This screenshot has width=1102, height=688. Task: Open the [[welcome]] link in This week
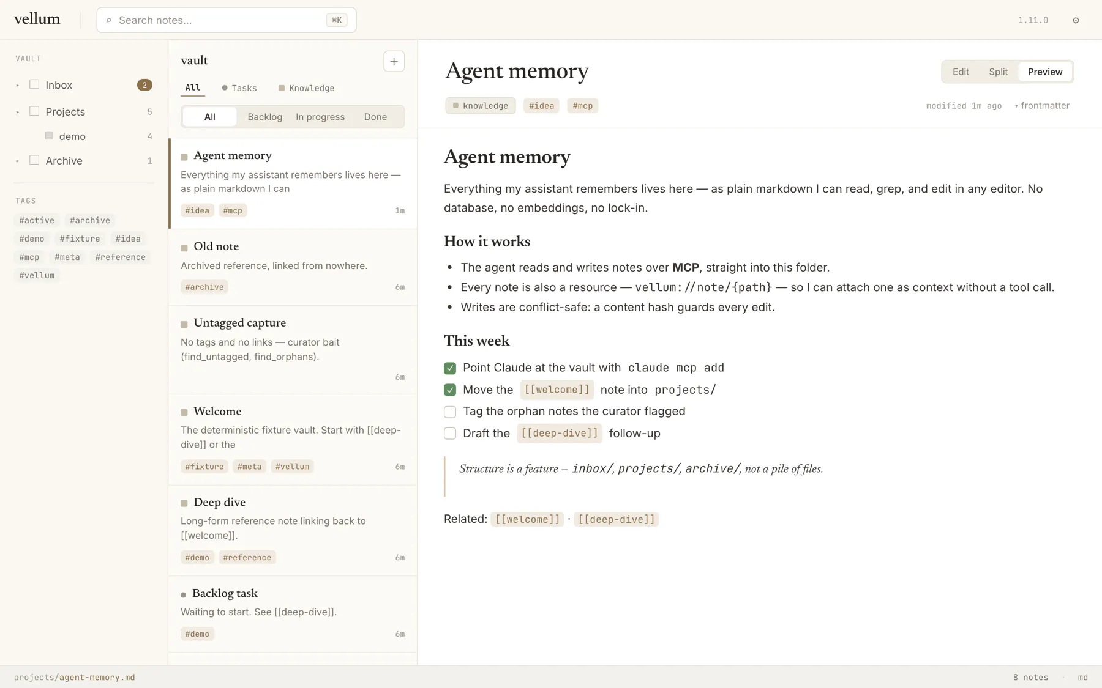click(x=557, y=390)
